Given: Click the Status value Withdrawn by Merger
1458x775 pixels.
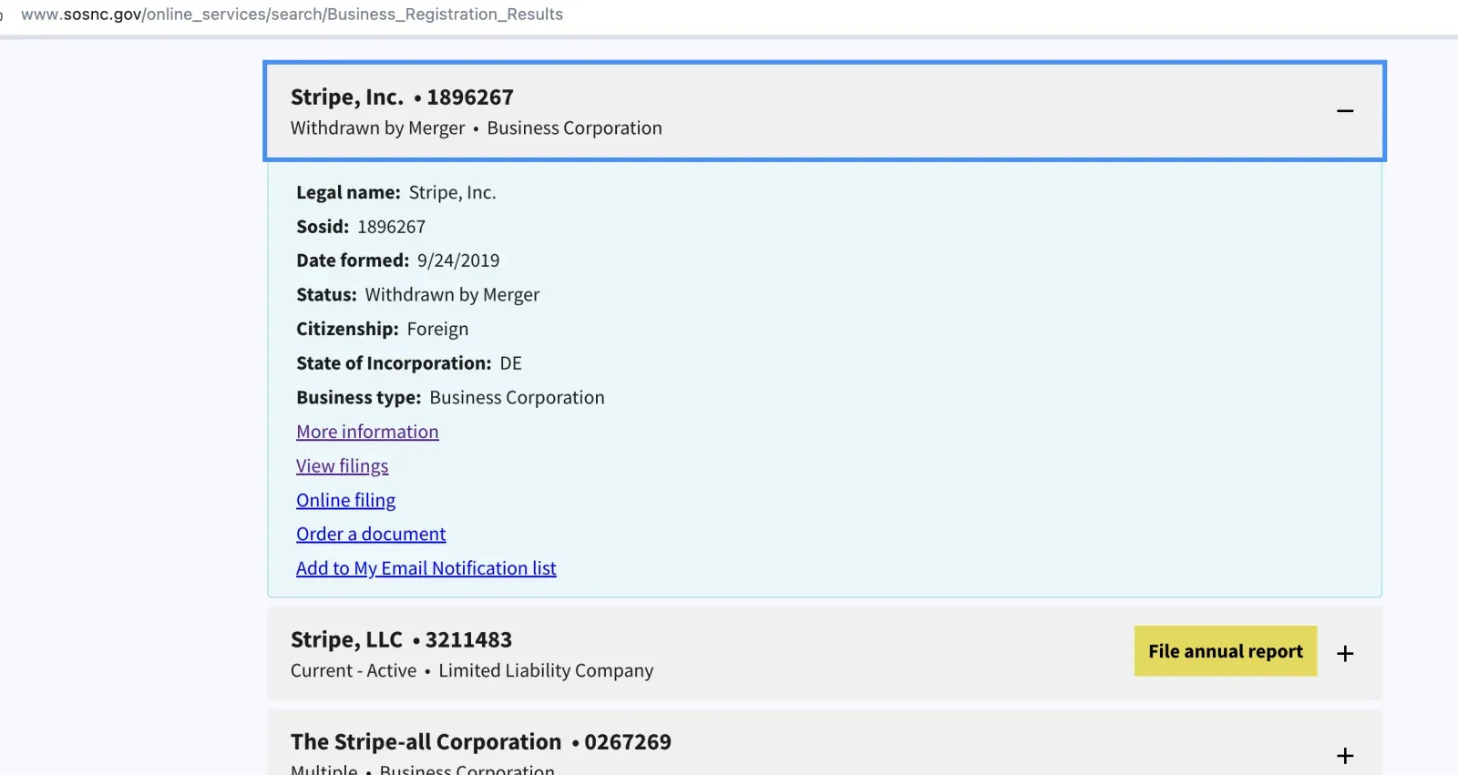Looking at the screenshot, I should click(x=452, y=295).
